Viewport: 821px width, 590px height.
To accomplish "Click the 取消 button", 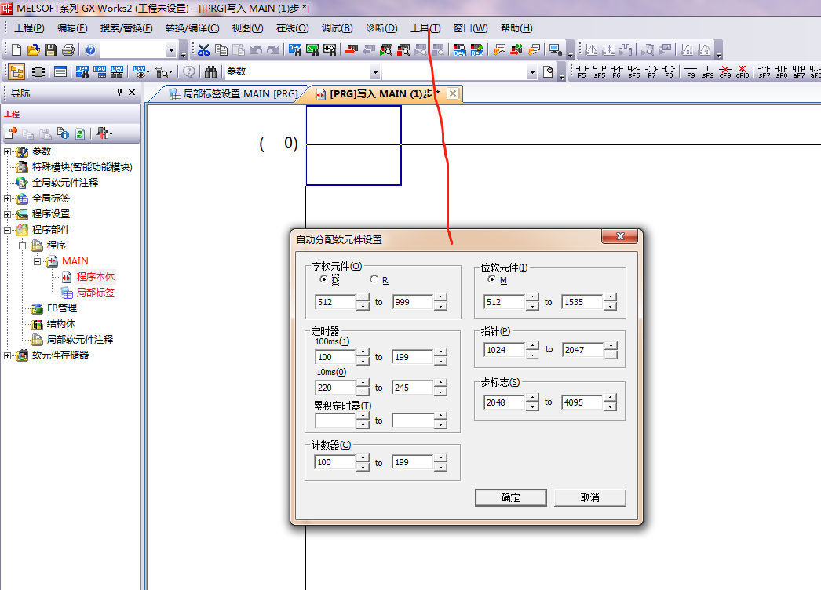I will [x=589, y=497].
